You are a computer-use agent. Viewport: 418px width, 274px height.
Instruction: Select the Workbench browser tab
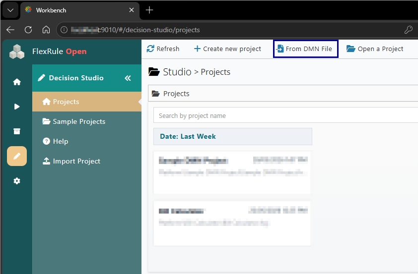(80, 10)
